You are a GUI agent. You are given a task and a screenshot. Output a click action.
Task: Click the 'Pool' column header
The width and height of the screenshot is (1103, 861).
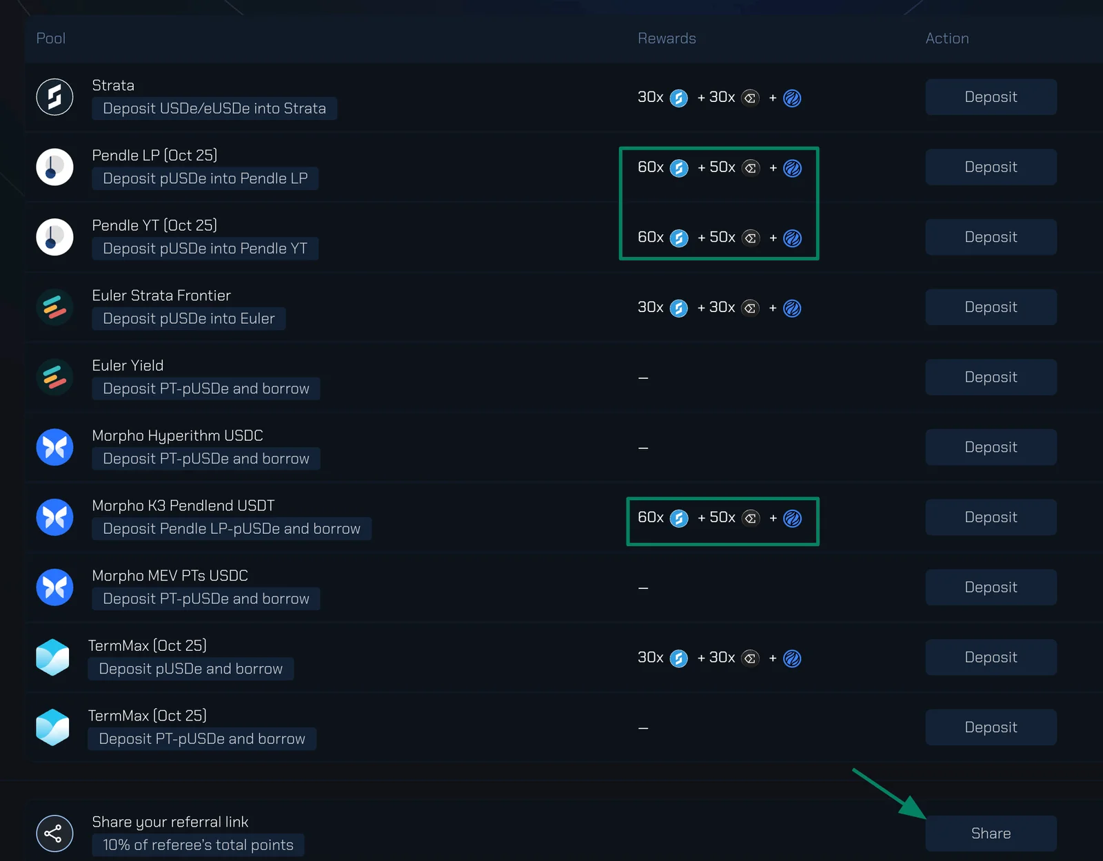click(x=51, y=39)
